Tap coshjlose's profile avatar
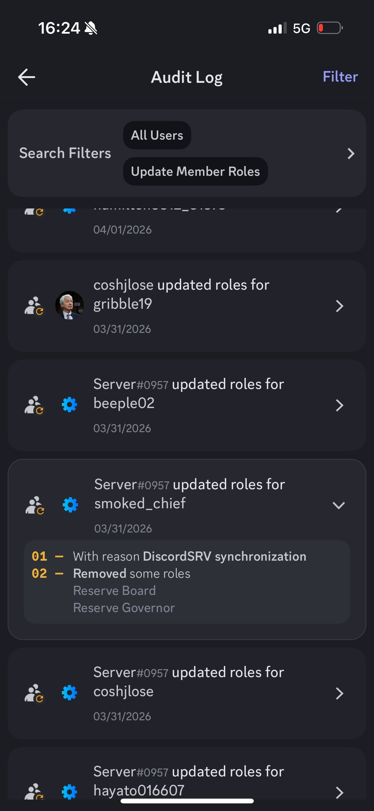This screenshot has width=374, height=811. [x=69, y=305]
